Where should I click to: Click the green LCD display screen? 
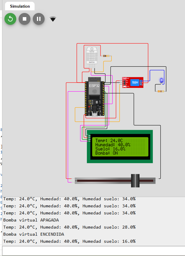click(x=120, y=147)
